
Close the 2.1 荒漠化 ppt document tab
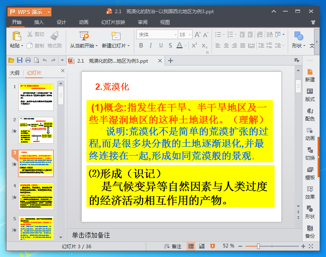pos(160,61)
